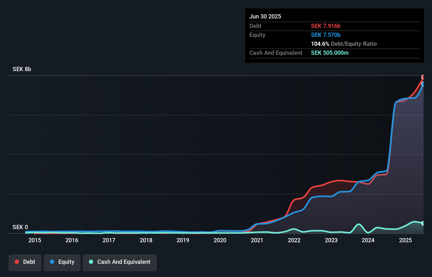
Task: Click the Debt row label in tooltip
Action: (x=255, y=26)
